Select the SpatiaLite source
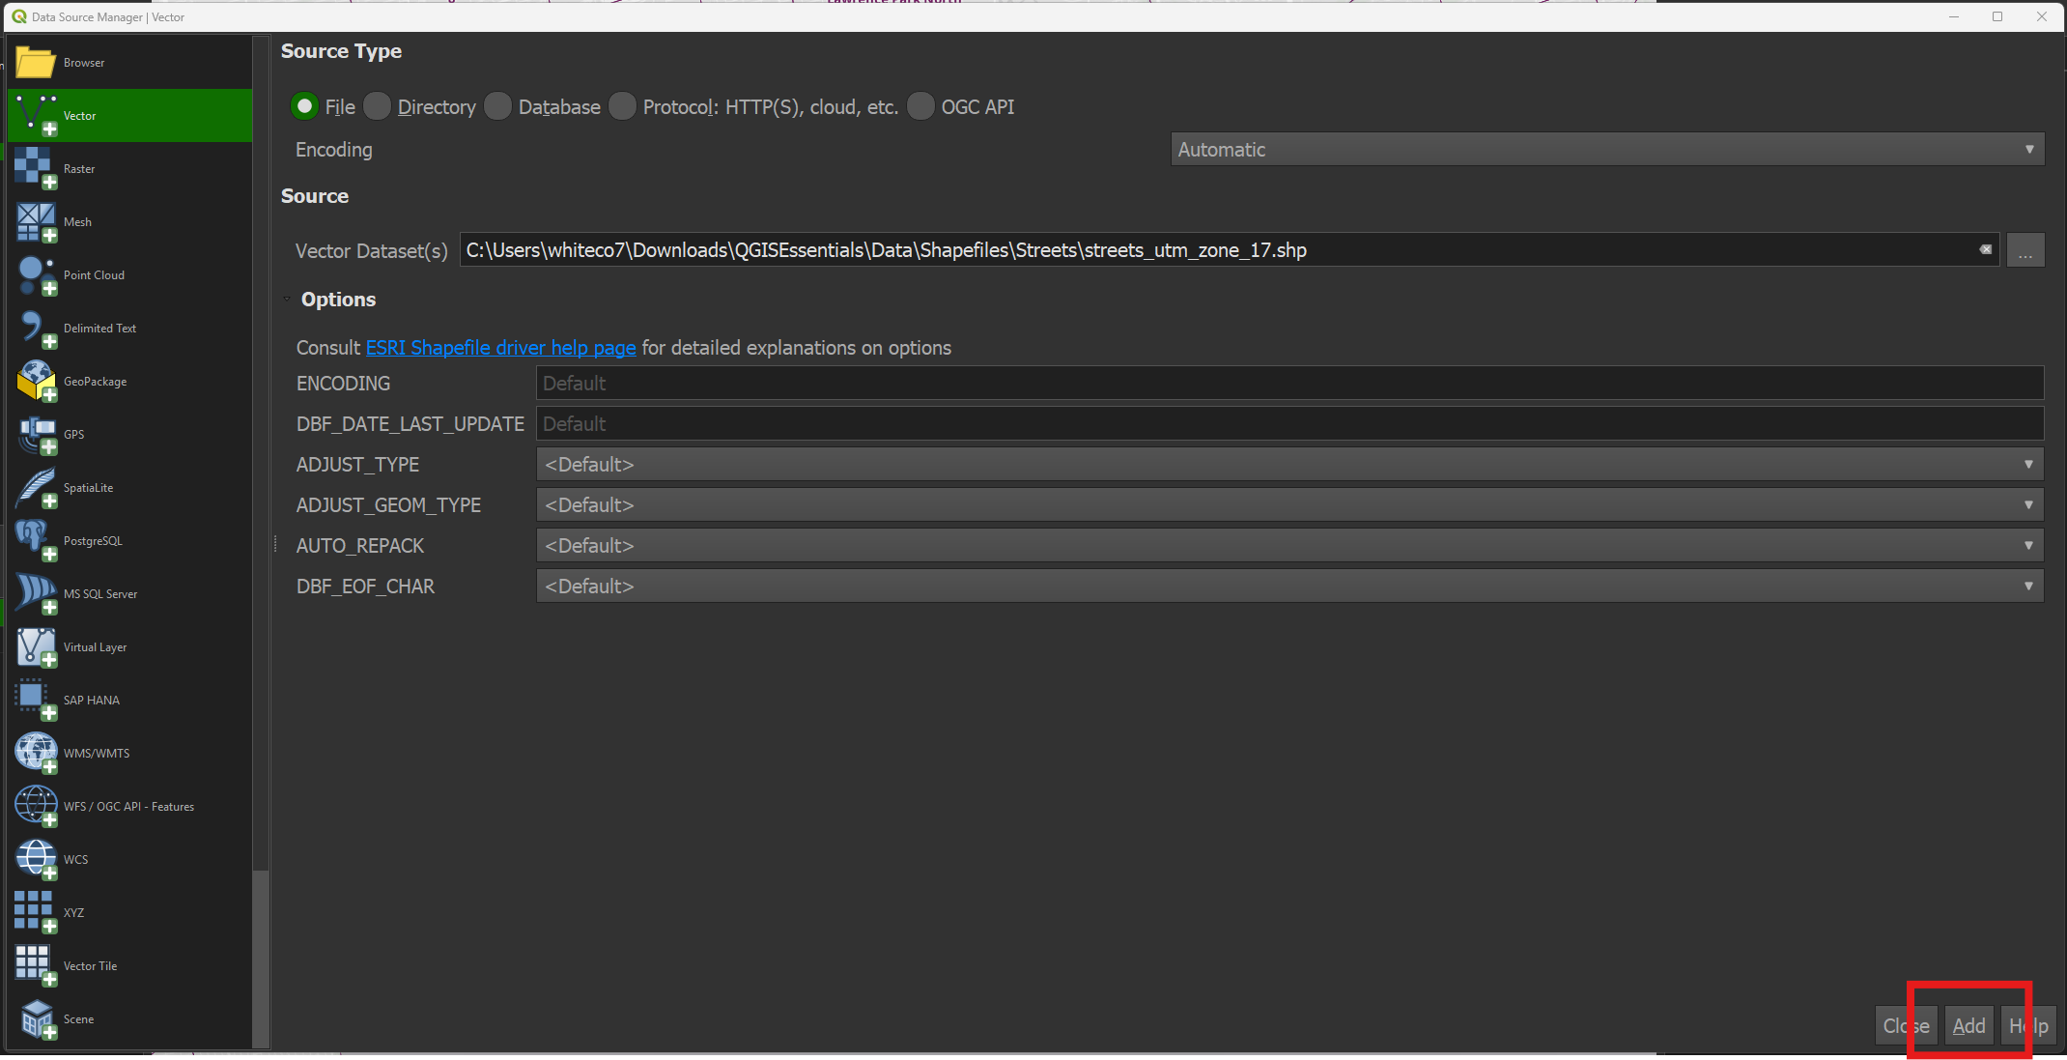The height and width of the screenshot is (1060, 2067). tap(129, 488)
